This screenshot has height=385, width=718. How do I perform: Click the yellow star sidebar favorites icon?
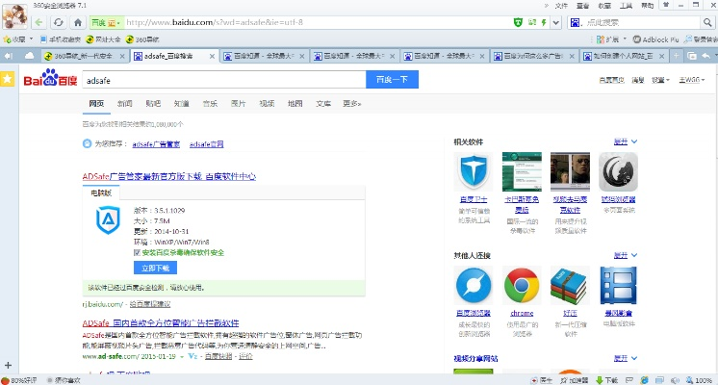(x=8, y=79)
